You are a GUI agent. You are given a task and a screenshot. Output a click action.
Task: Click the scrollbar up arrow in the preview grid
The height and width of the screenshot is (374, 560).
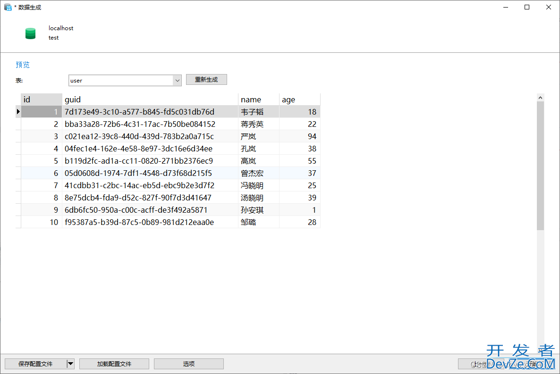click(540, 98)
